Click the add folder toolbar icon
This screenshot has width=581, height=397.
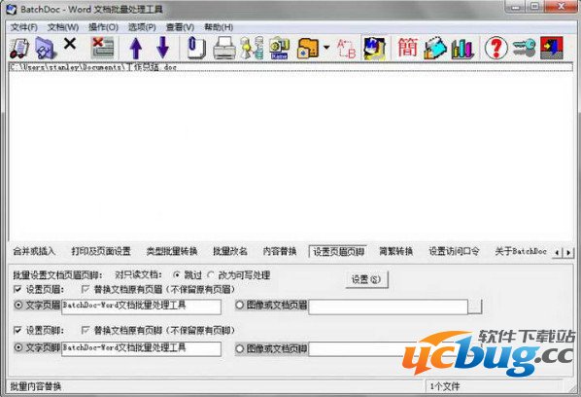[x=46, y=48]
